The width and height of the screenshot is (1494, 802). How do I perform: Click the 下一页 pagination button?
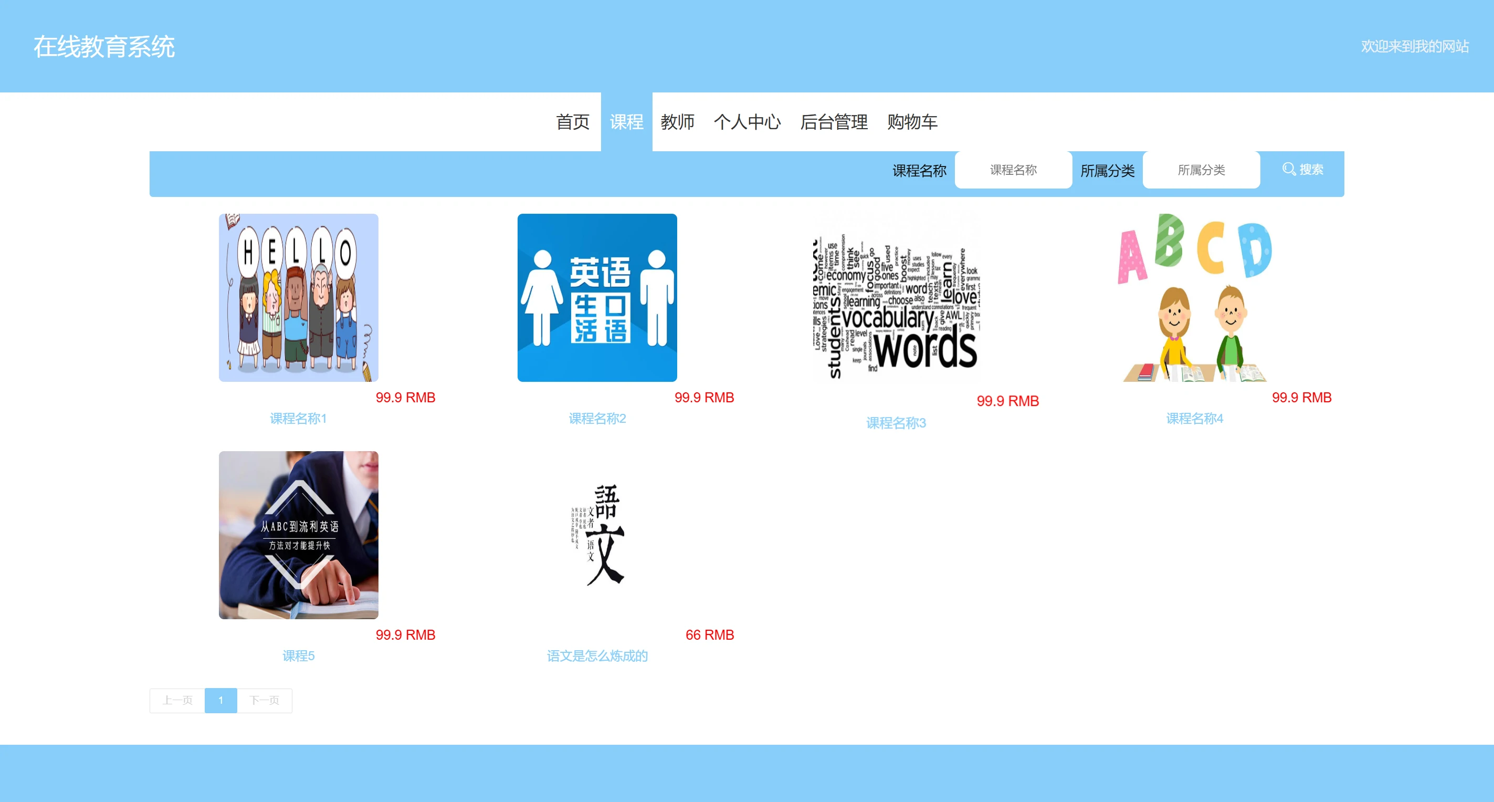(x=264, y=700)
